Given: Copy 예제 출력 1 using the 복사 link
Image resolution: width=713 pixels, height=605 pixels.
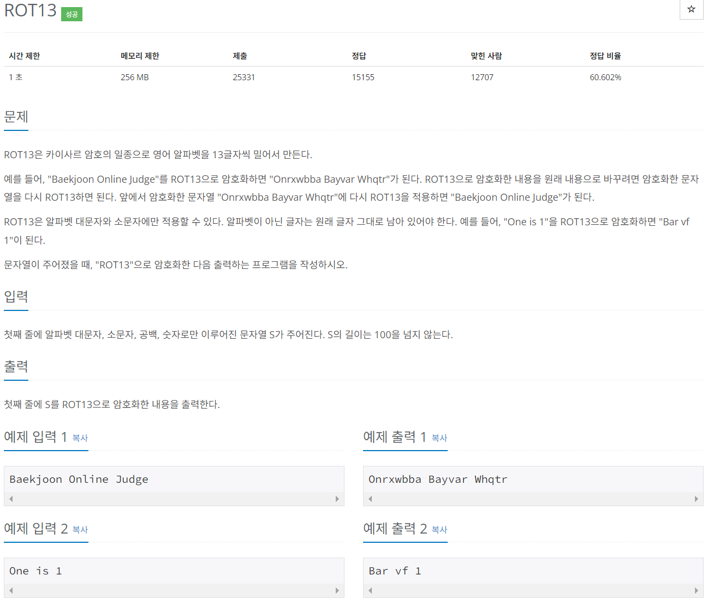Looking at the screenshot, I should [439, 438].
